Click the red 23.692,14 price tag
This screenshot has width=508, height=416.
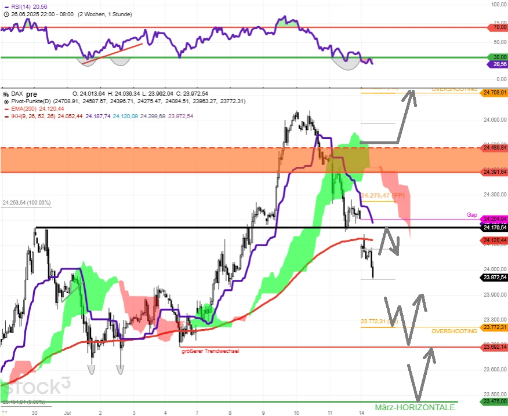pos(495,347)
